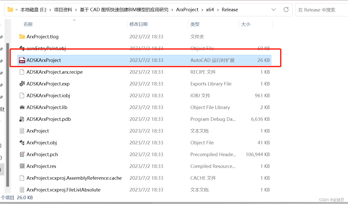Screen dimensions: 348x204
Task: Select ArxProject.vcxproj.AssemblyReference.cache file name
Action: [74, 178]
